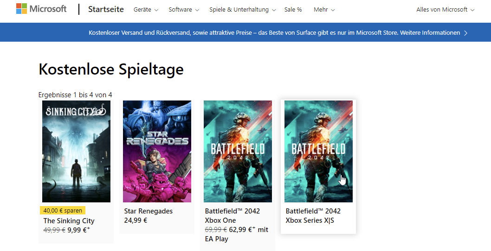Click the arrow icon after Weitere Informationen
491x251 pixels.
pyautogui.click(x=465, y=33)
